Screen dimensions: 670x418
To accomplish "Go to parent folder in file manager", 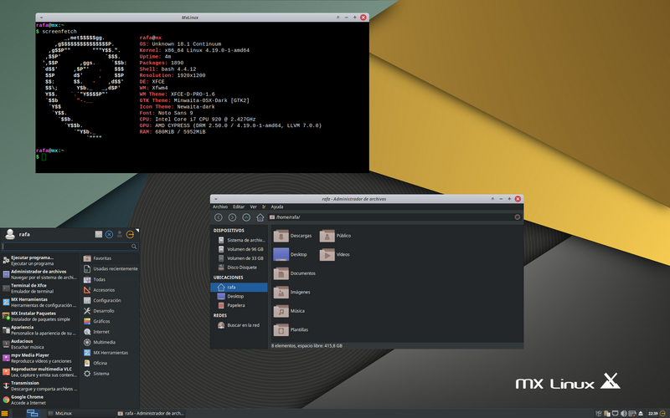I will tap(246, 217).
